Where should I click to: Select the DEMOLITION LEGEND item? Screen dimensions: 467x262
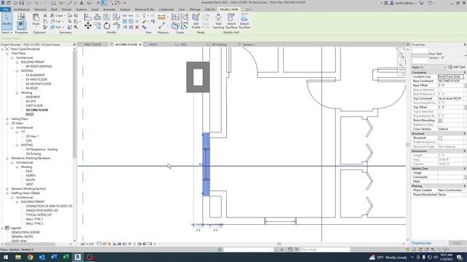[26, 232]
